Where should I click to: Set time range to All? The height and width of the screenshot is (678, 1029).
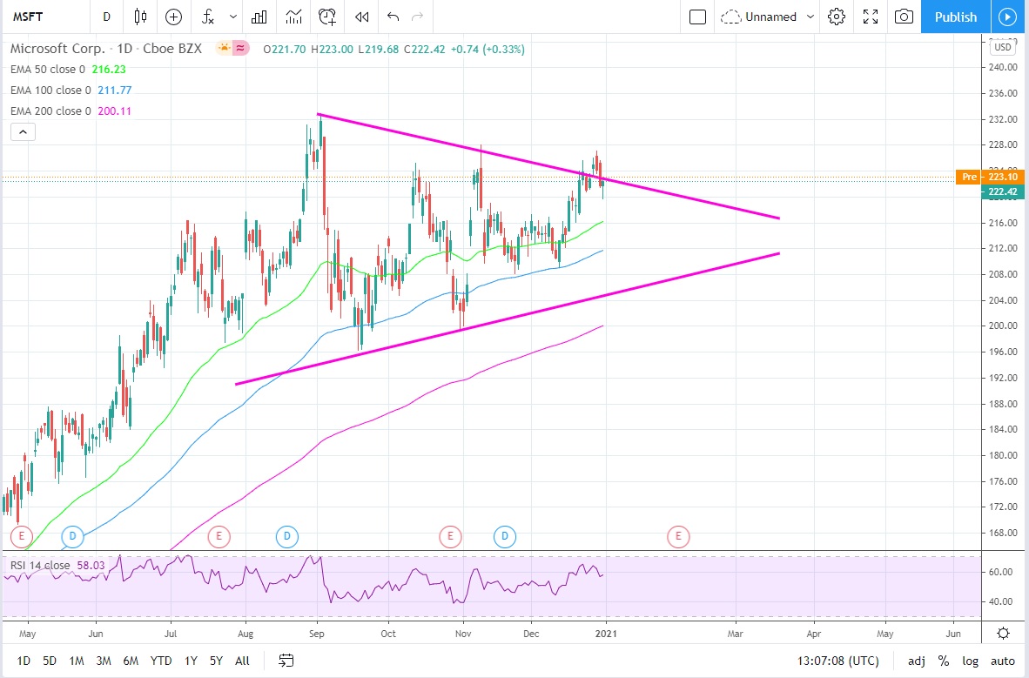[242, 661]
